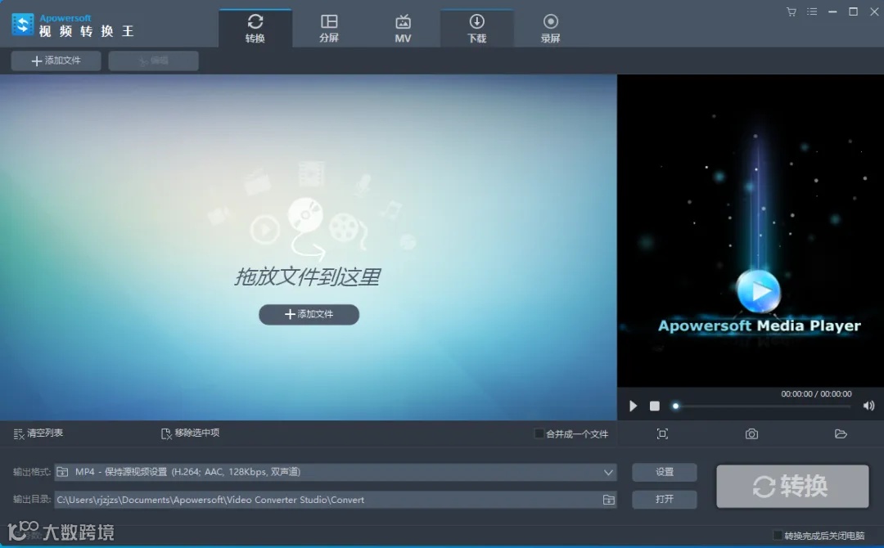
Task: Click 清空列表 to clear the list
Action: [38, 433]
